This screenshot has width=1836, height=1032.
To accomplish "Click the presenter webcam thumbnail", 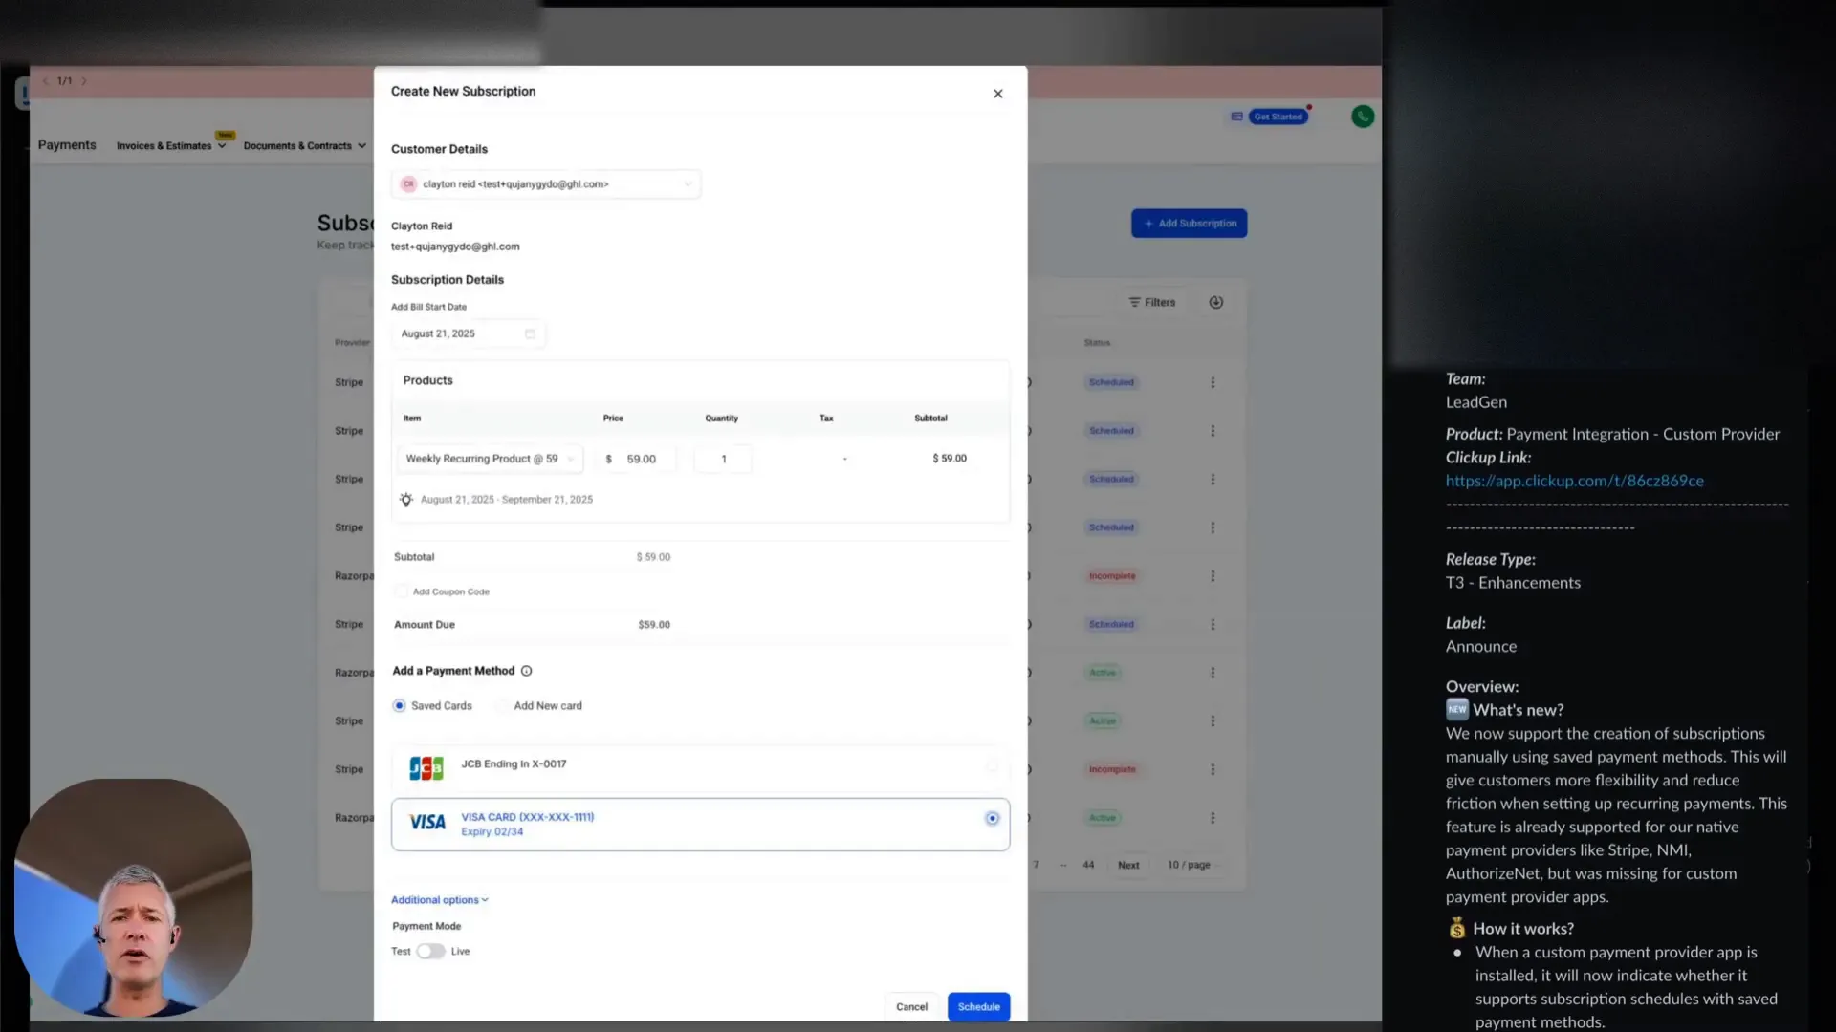I will click(x=134, y=897).
